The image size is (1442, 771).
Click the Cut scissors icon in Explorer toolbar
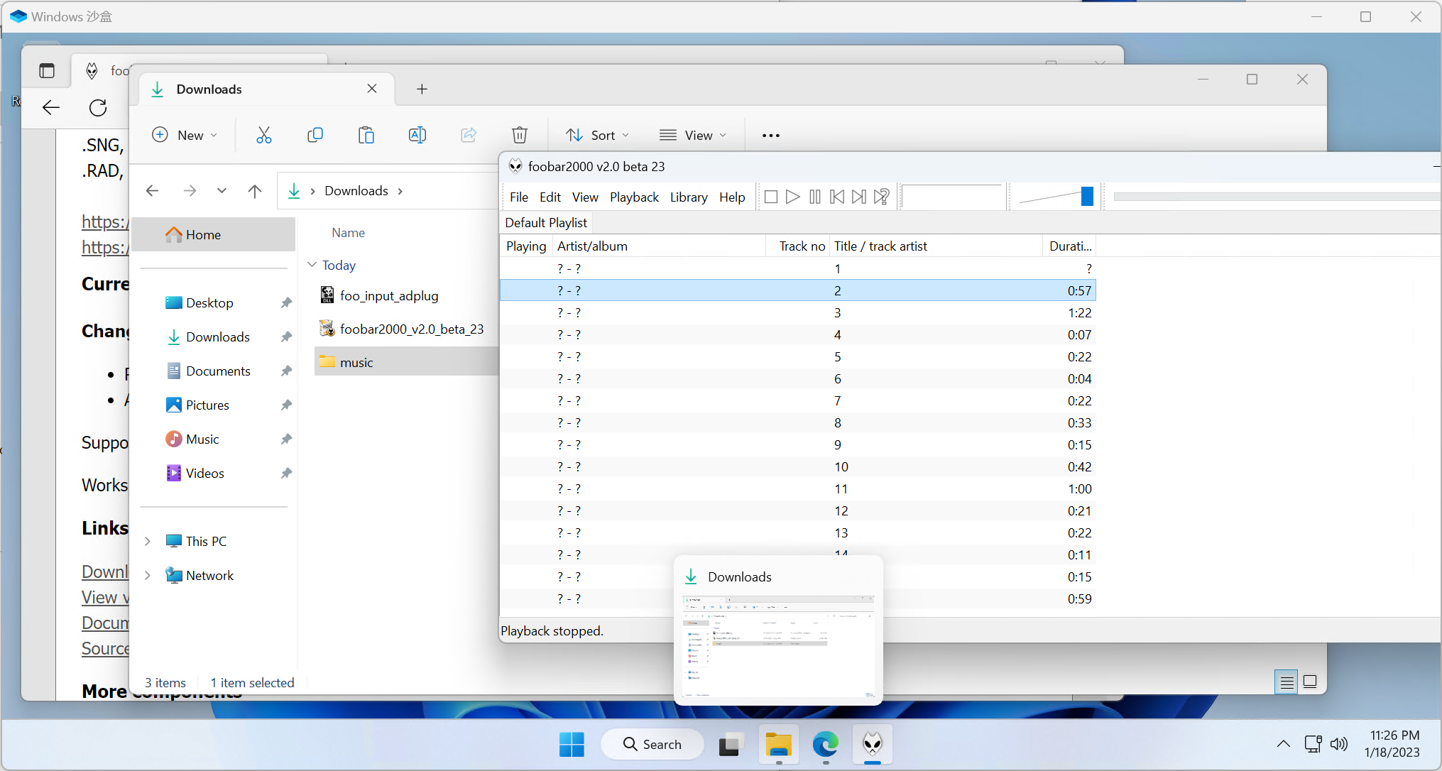(x=263, y=135)
